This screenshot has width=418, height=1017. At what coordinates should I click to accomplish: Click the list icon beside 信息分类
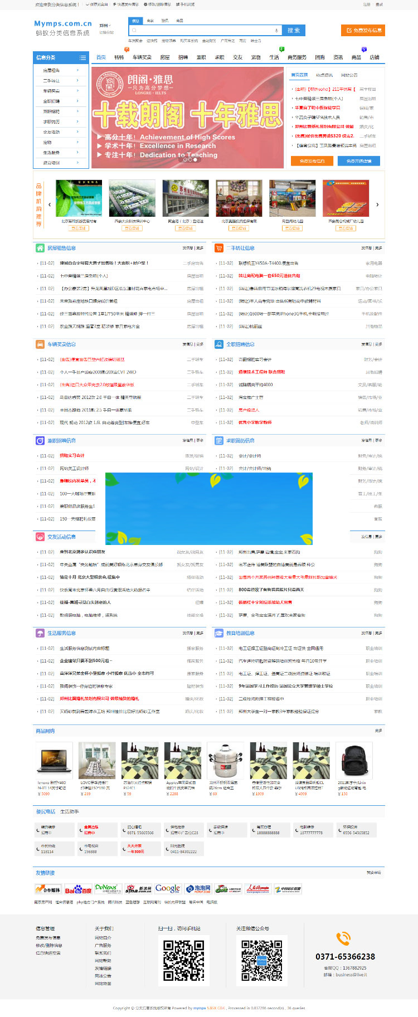pyautogui.click(x=82, y=57)
